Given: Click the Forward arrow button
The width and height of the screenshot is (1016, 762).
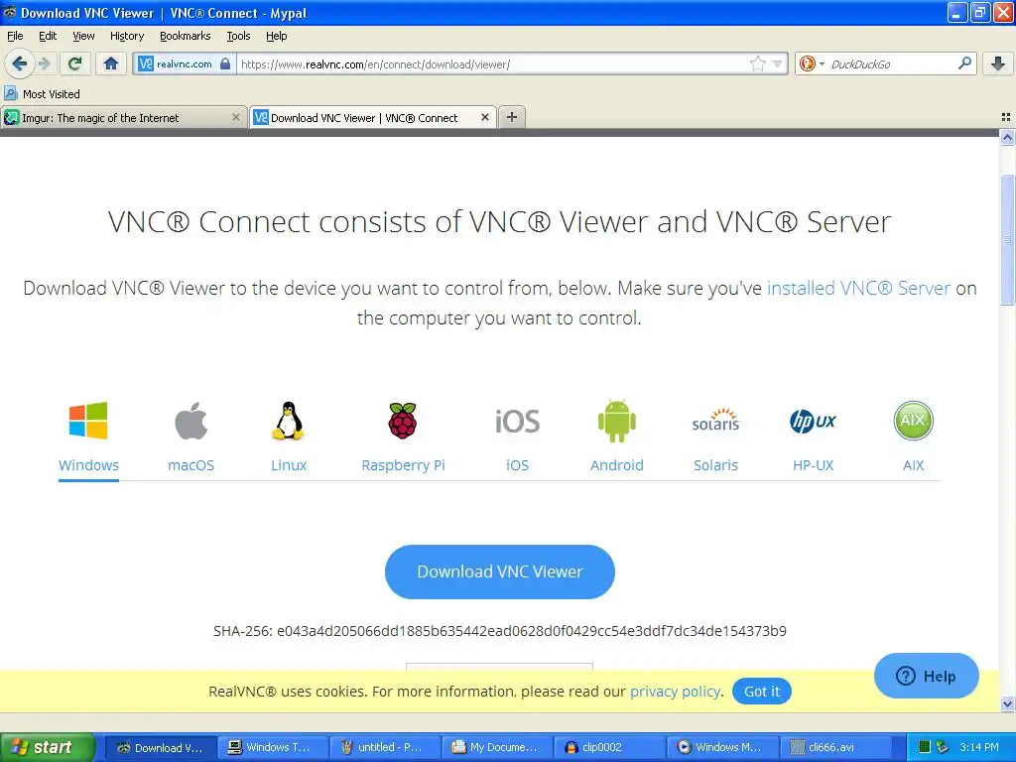Looking at the screenshot, I should coord(44,63).
